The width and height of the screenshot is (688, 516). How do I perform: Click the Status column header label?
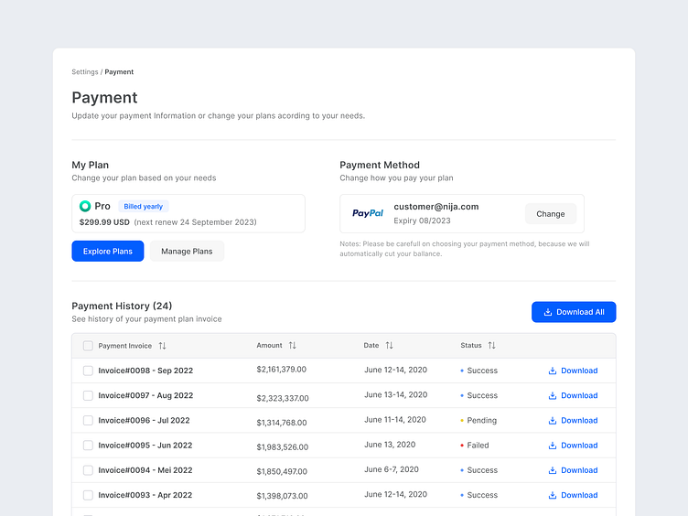click(x=471, y=345)
